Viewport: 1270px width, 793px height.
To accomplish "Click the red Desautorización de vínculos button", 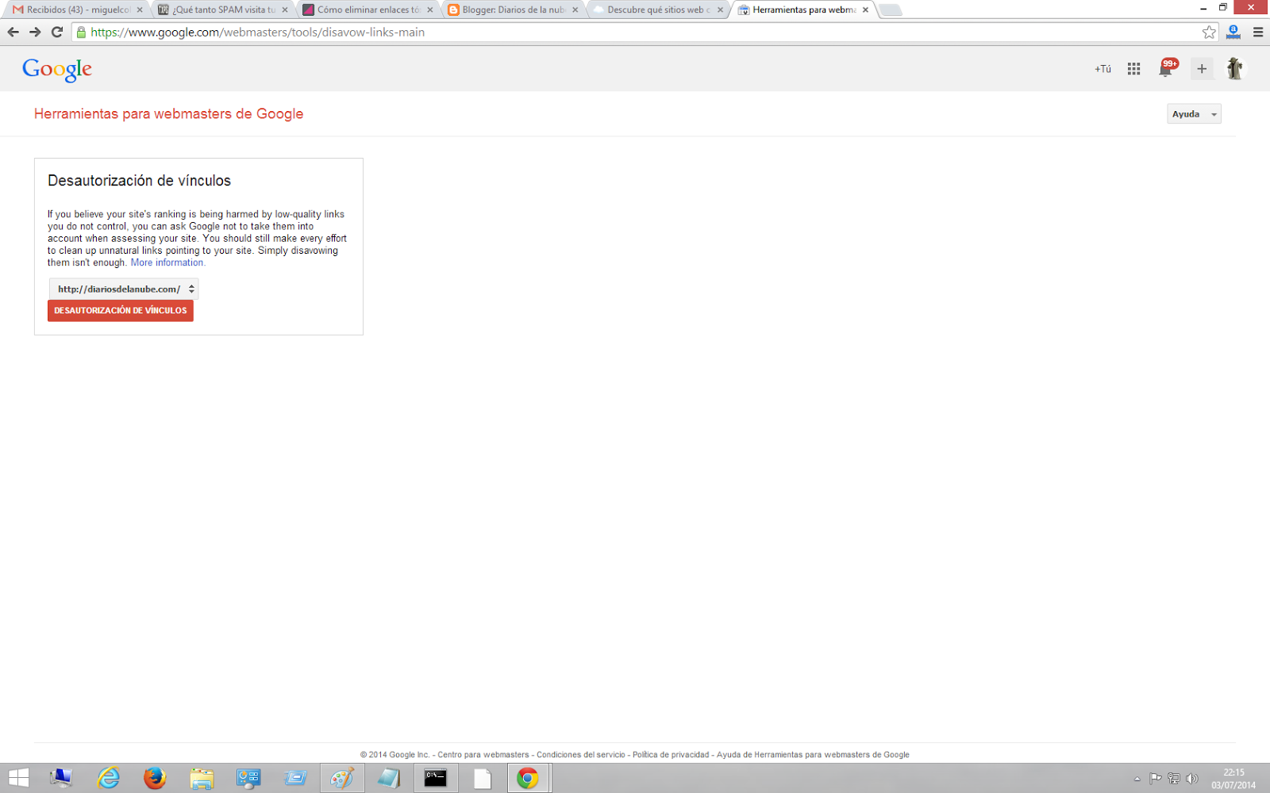I will click(x=121, y=311).
